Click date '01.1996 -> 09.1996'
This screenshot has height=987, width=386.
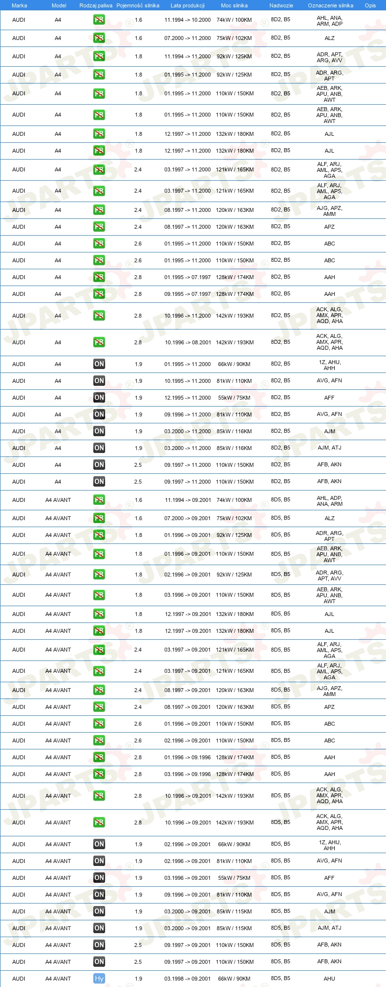[188, 757]
